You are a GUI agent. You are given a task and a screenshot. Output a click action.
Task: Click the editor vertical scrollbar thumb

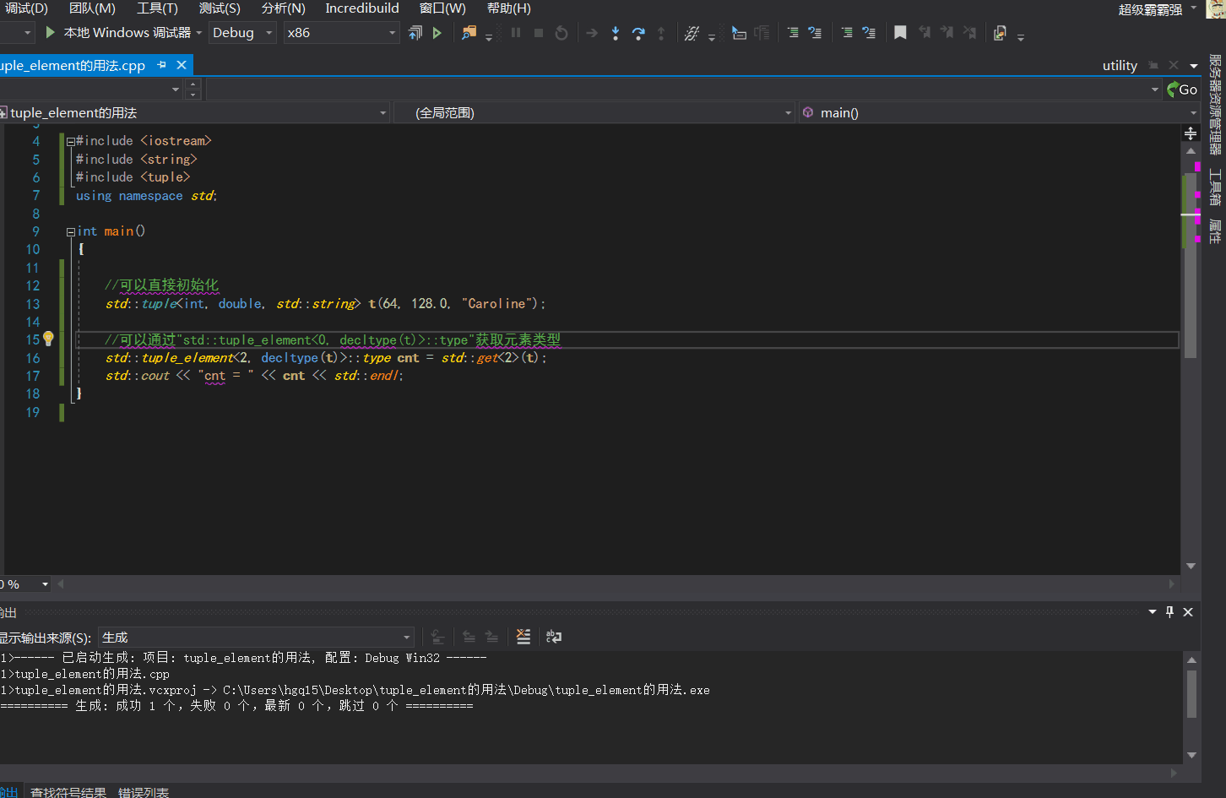(x=1191, y=265)
